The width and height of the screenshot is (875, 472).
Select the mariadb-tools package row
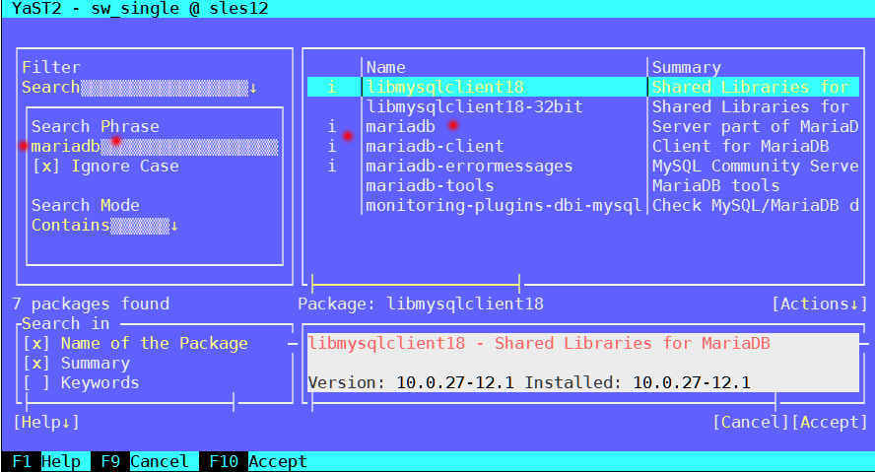tap(583, 186)
